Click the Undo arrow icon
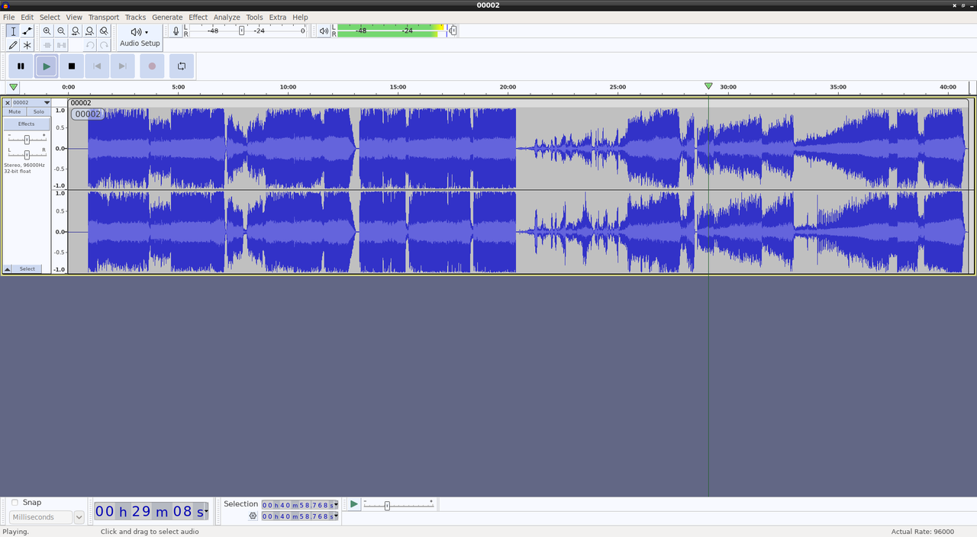977x537 pixels. pos(90,46)
